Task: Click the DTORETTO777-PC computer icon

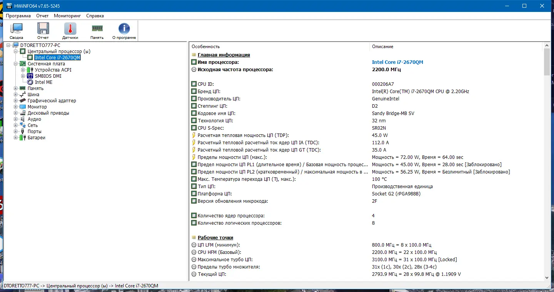Action: click(16, 45)
